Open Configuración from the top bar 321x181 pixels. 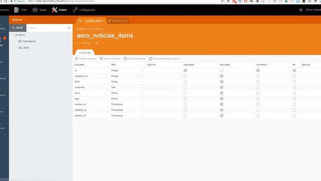pyautogui.click(x=84, y=10)
